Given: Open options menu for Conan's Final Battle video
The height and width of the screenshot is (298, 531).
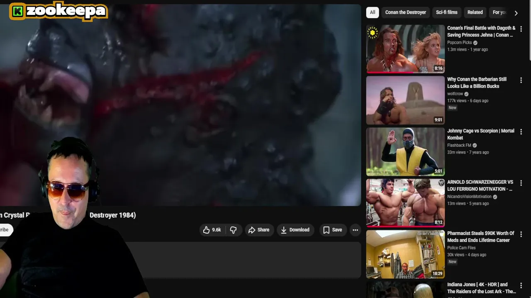Looking at the screenshot, I should (521, 29).
